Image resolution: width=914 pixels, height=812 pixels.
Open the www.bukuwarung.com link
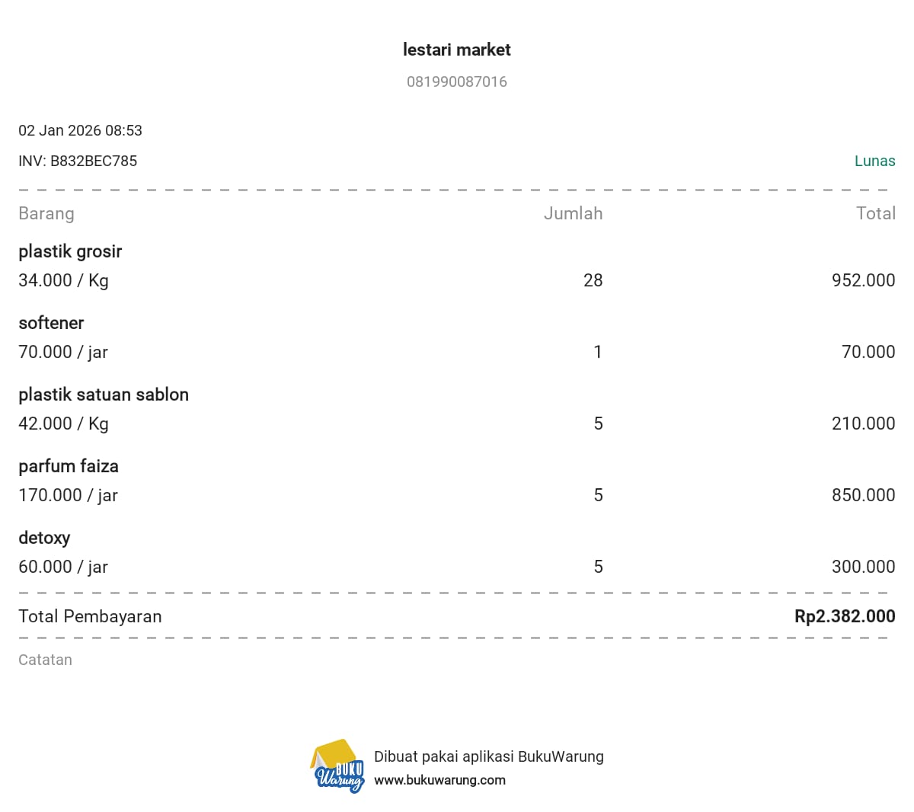439,780
